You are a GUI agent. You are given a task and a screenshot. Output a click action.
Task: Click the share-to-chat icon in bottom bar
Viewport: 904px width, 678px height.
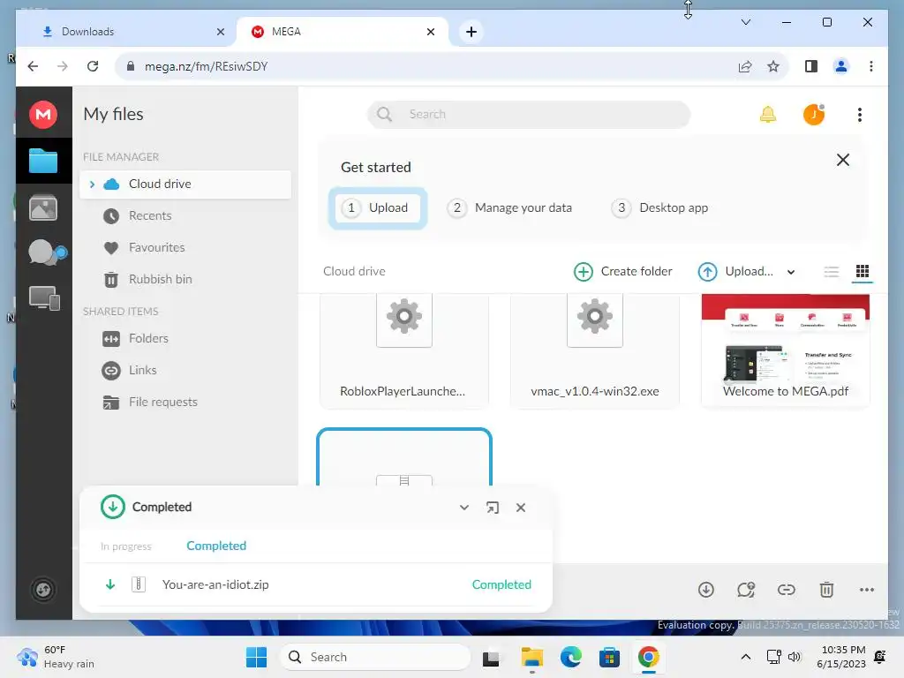point(745,590)
